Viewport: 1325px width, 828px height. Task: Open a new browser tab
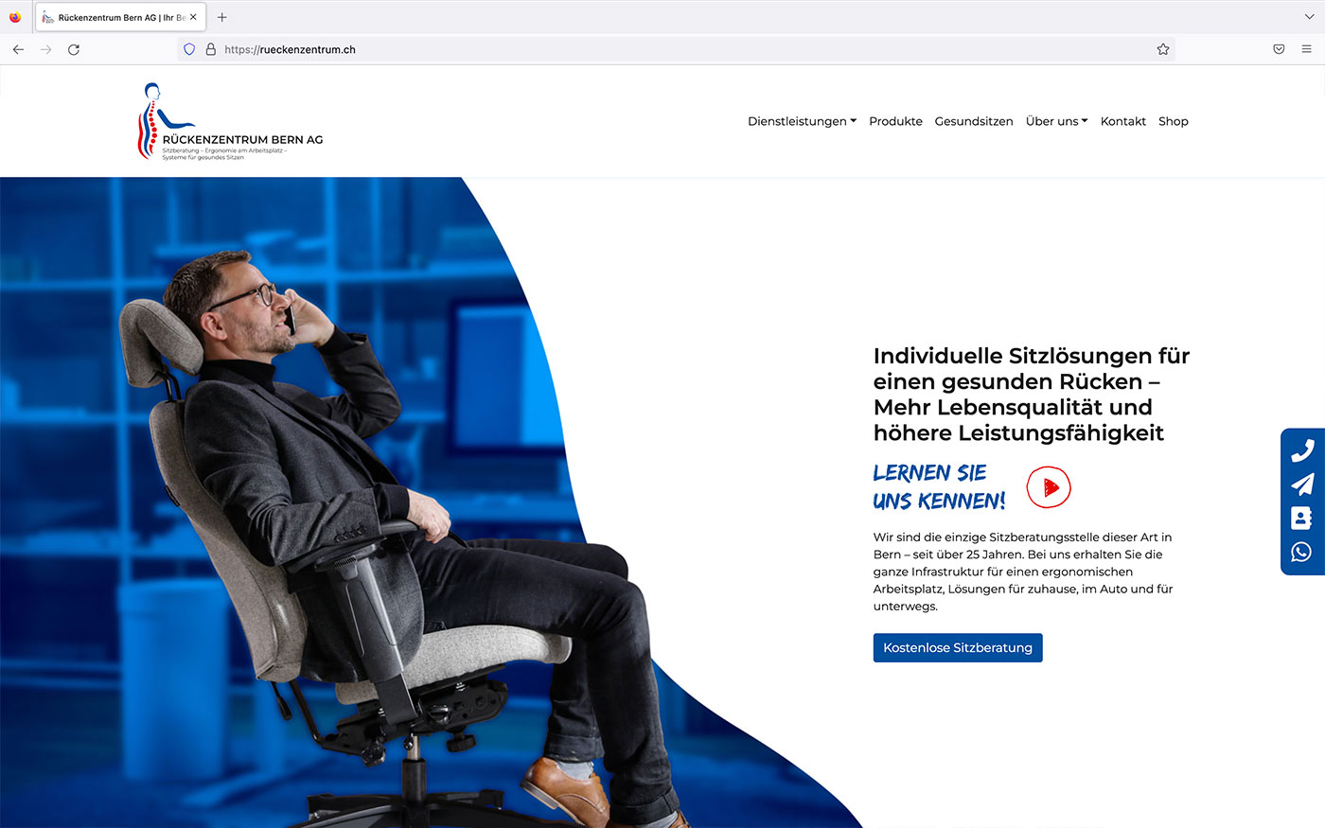pos(222,17)
